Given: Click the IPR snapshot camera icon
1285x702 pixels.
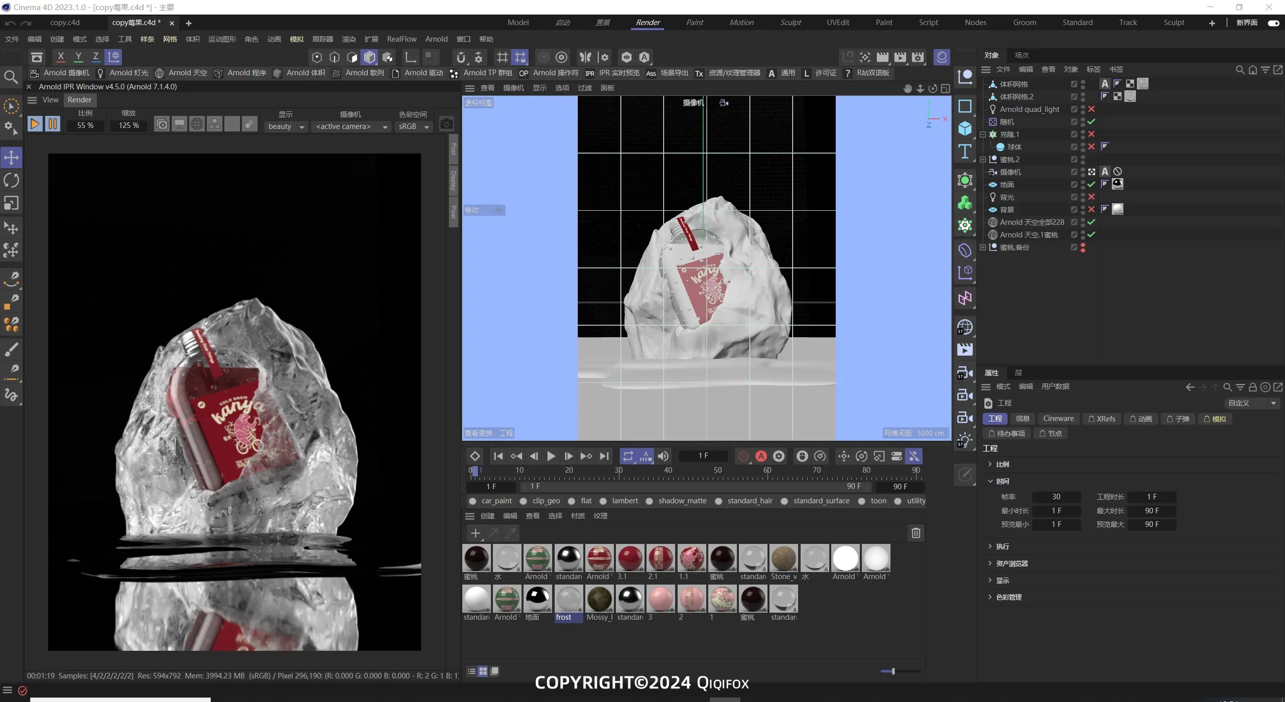Looking at the screenshot, I should pyautogui.click(x=446, y=124).
